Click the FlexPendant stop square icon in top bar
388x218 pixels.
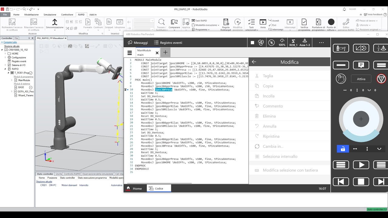(253, 43)
